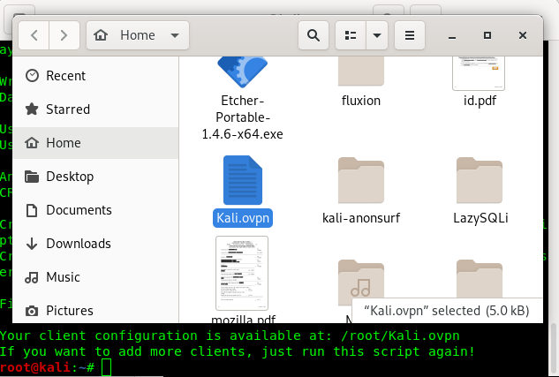This screenshot has height=377, width=559.
Task: Open Music in the sidebar
Action: 95,277
